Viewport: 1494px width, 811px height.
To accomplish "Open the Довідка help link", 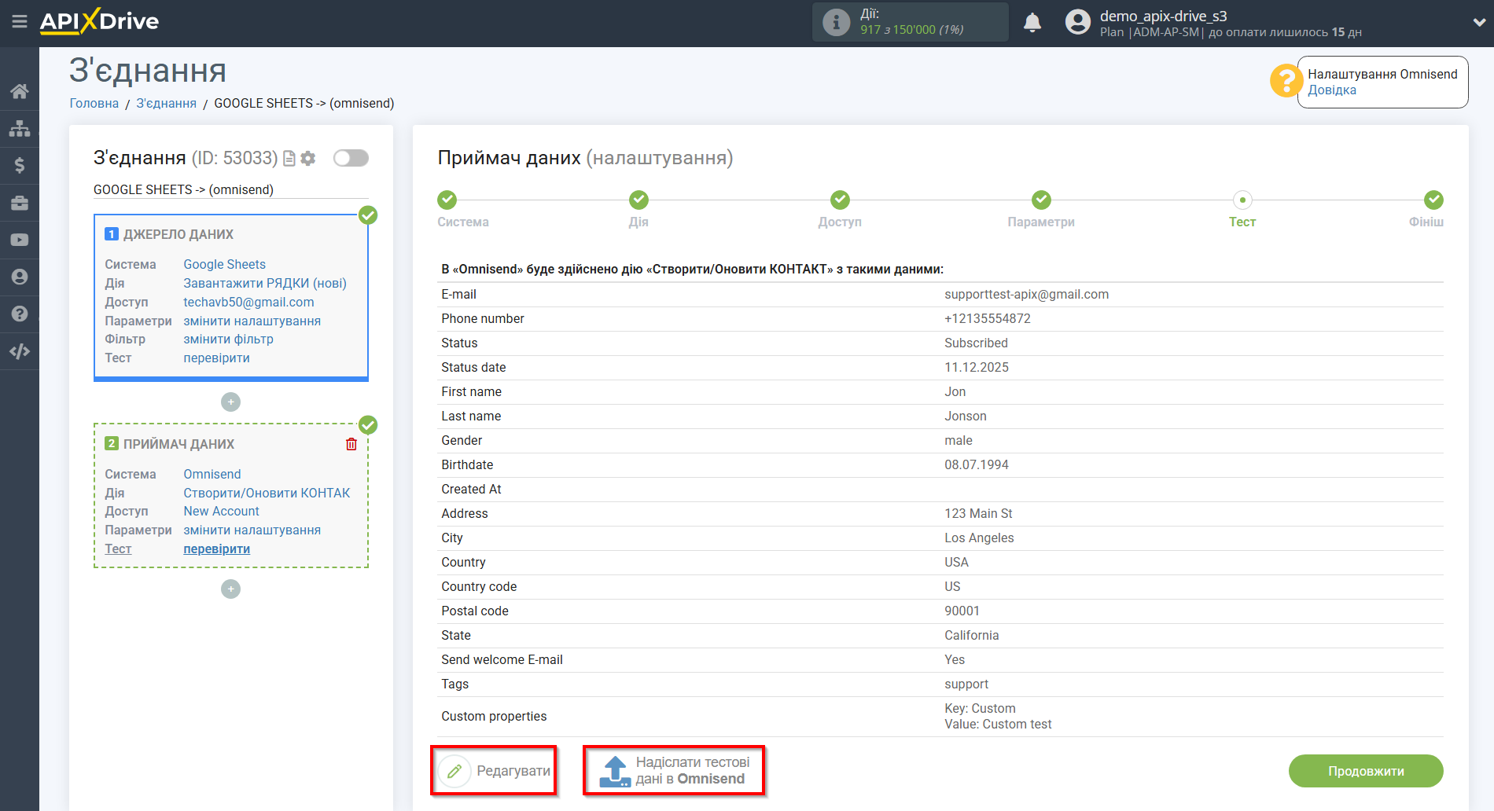I will pyautogui.click(x=1331, y=90).
